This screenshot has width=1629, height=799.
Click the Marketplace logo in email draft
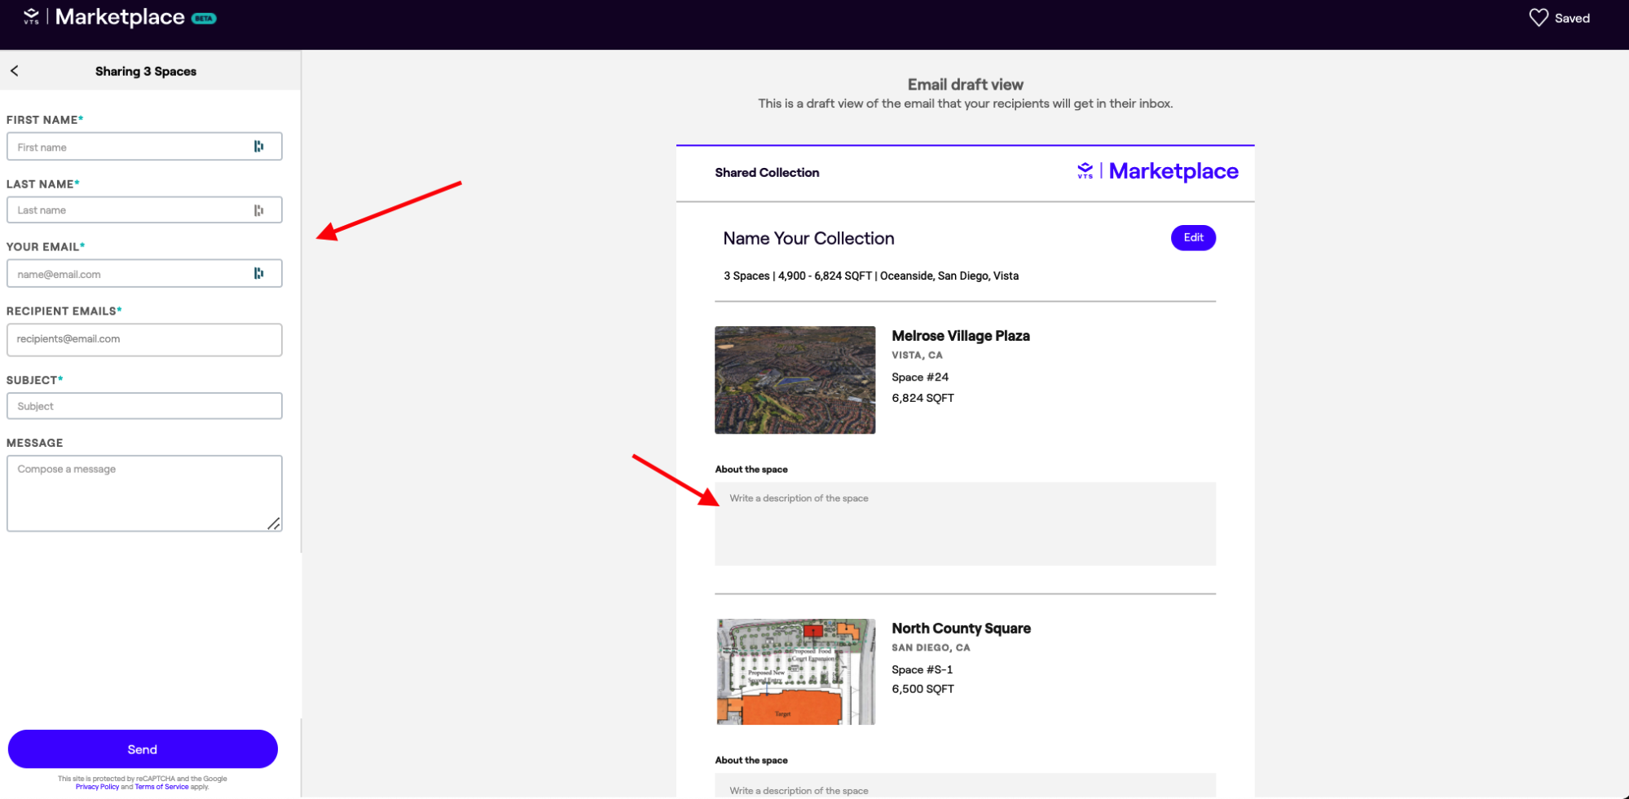(x=1157, y=171)
